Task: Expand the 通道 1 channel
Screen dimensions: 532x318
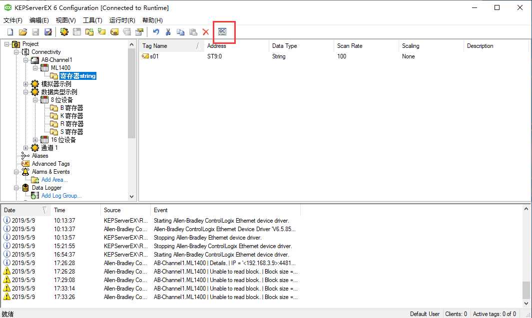Action: (25, 148)
